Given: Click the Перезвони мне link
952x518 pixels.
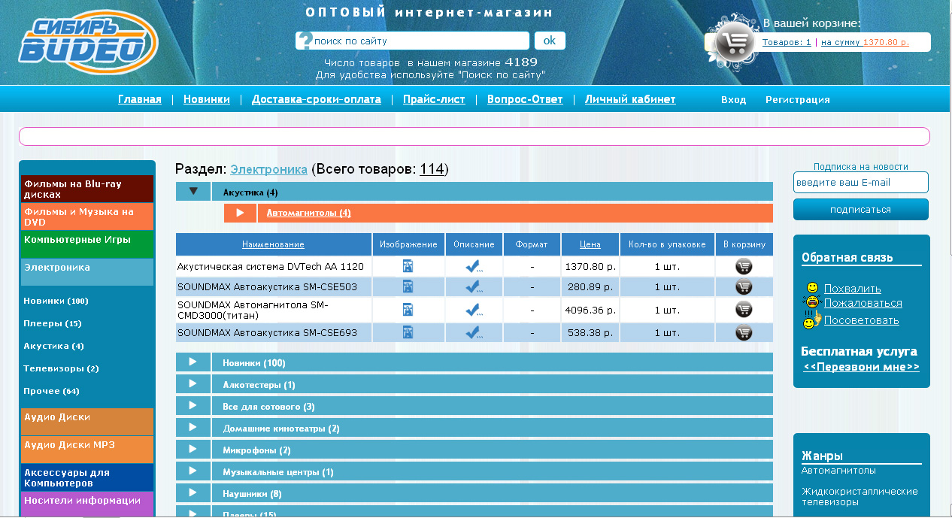Looking at the screenshot, I should [861, 367].
